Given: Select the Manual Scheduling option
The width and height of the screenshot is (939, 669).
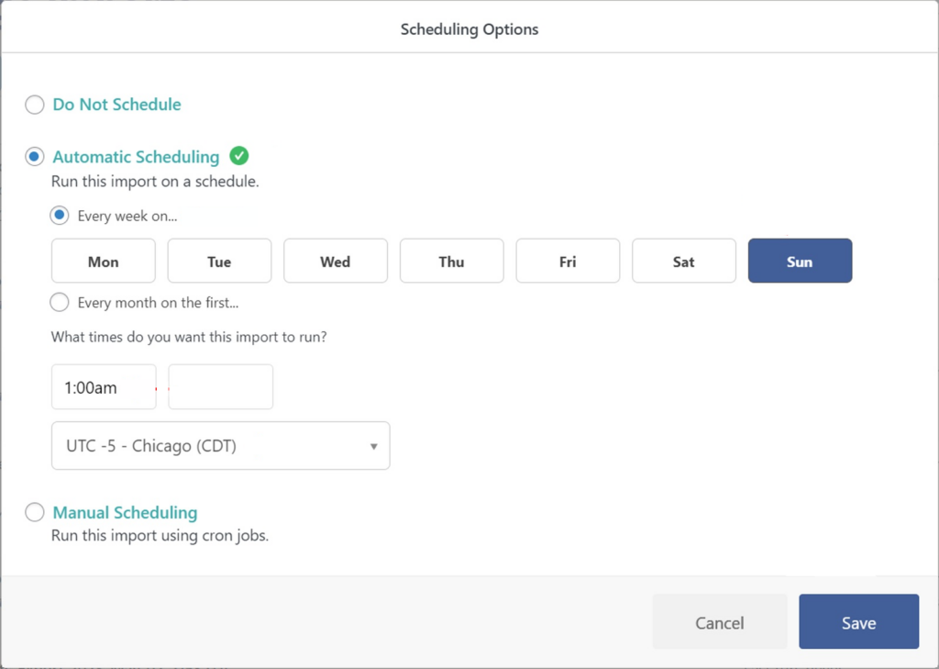Looking at the screenshot, I should (34, 512).
